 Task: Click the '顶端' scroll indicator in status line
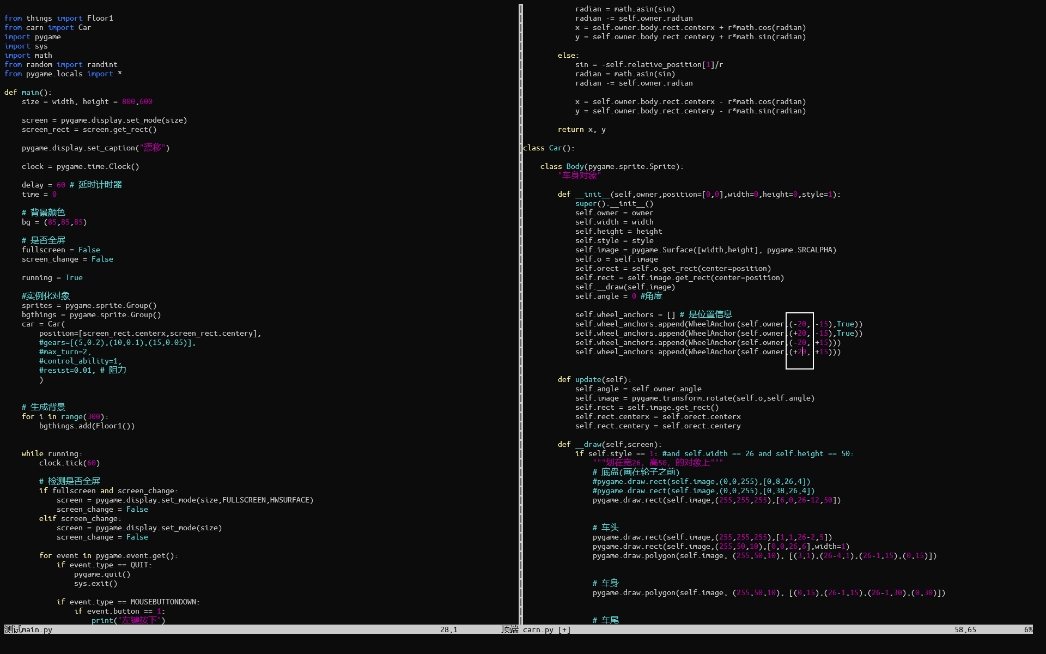[x=510, y=629]
